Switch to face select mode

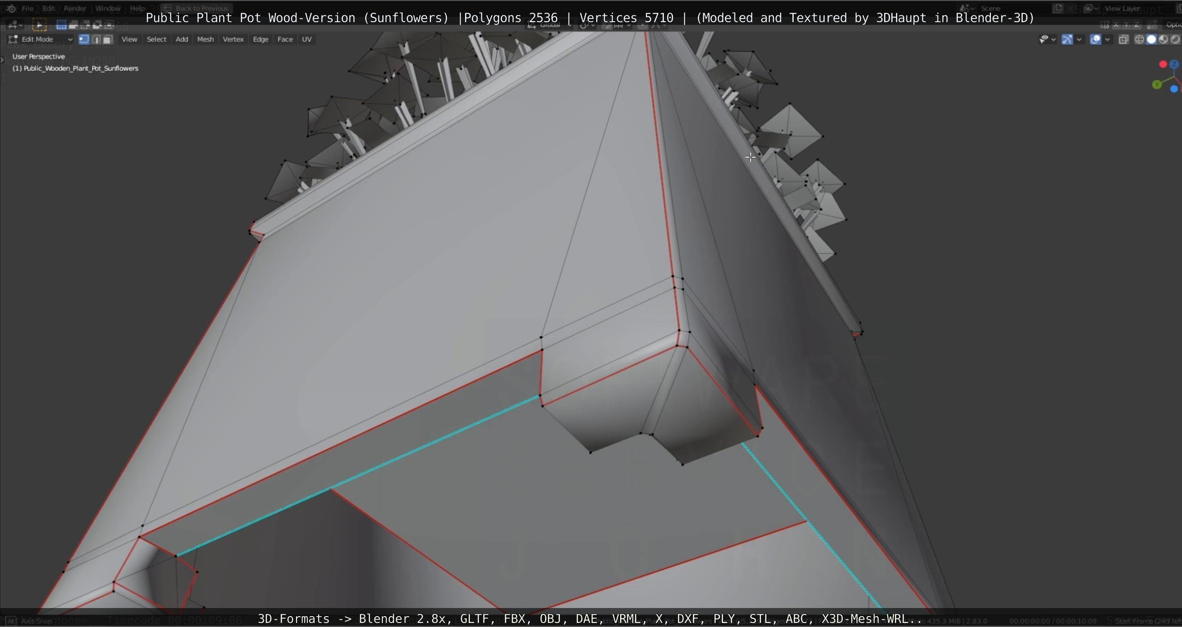click(x=108, y=39)
